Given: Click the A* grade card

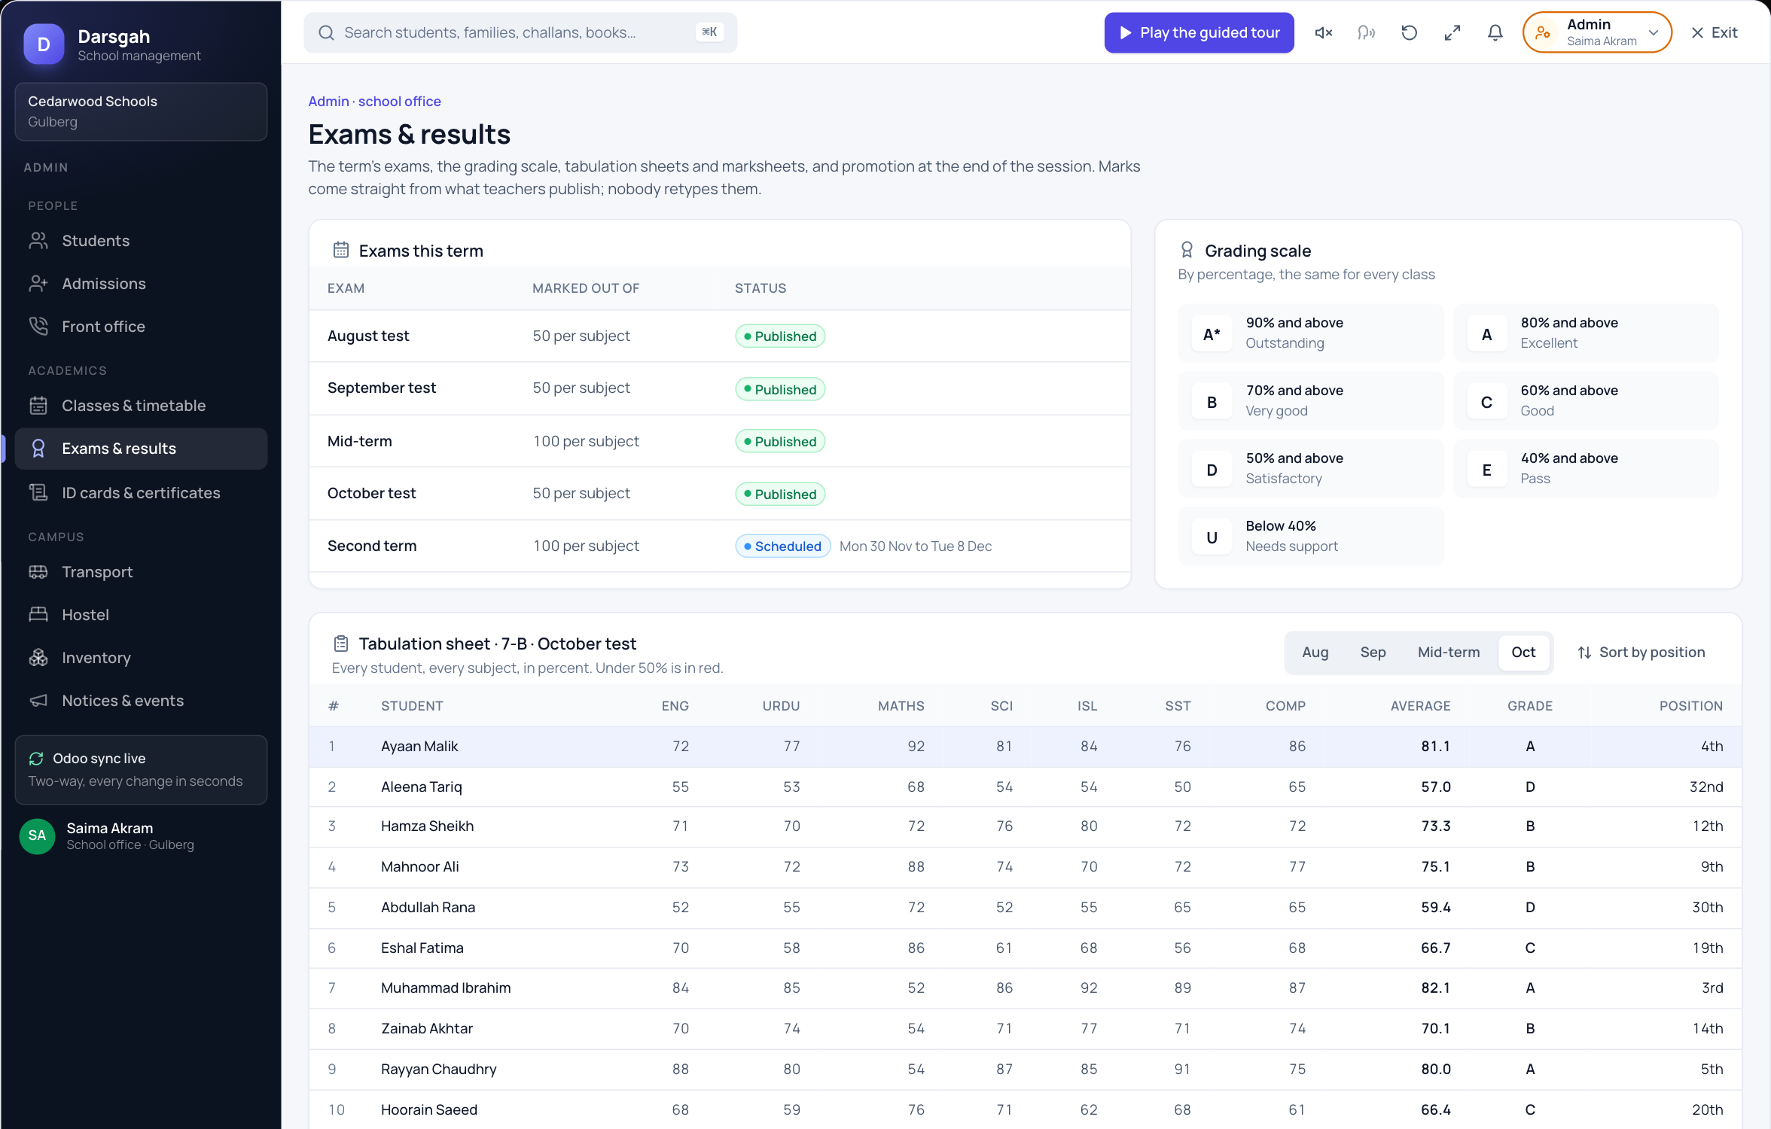Looking at the screenshot, I should (1310, 333).
